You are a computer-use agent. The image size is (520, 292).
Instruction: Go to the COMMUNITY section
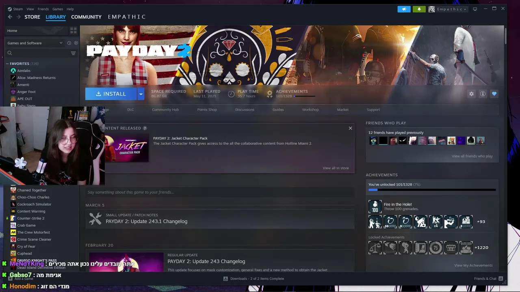[x=86, y=17]
